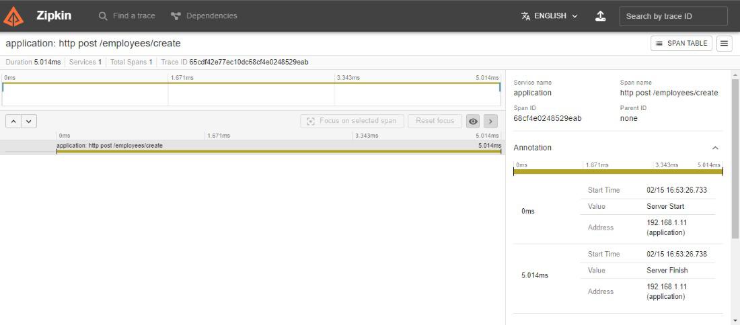Click the upload JSON icon

600,16
